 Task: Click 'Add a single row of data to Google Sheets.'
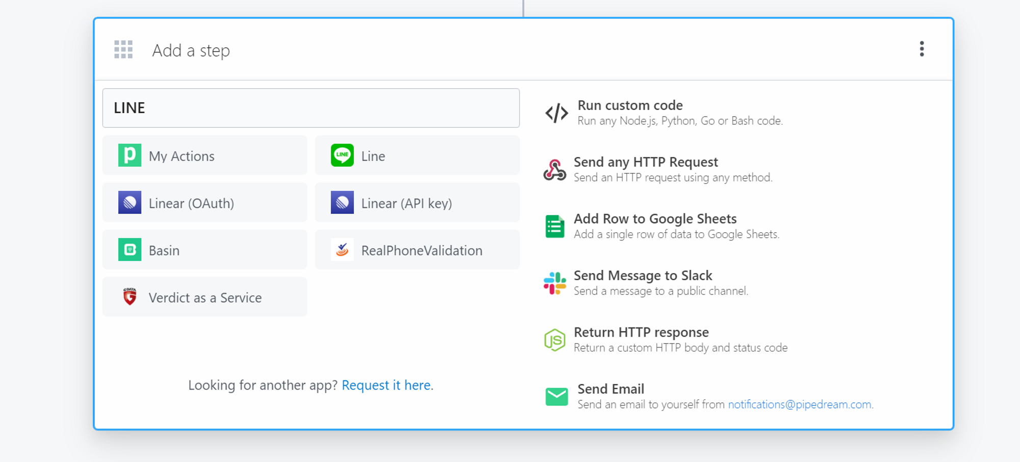click(676, 234)
